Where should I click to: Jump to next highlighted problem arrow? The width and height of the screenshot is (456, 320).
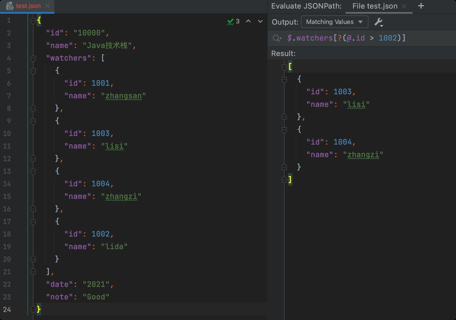click(x=260, y=21)
